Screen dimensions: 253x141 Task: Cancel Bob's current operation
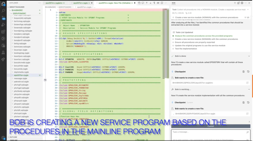(211, 126)
